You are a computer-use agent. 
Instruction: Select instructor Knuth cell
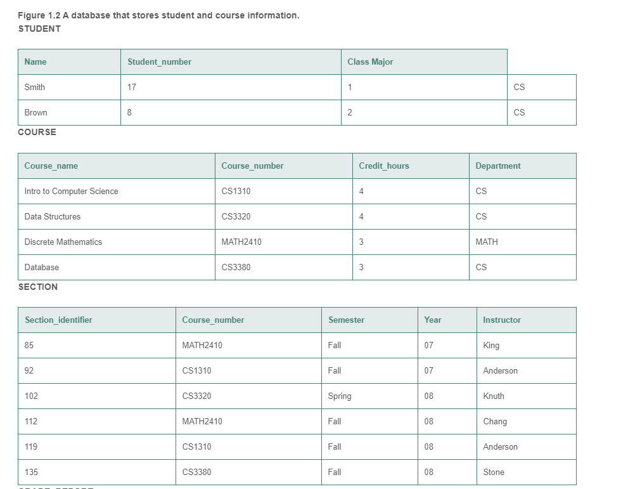click(x=494, y=396)
